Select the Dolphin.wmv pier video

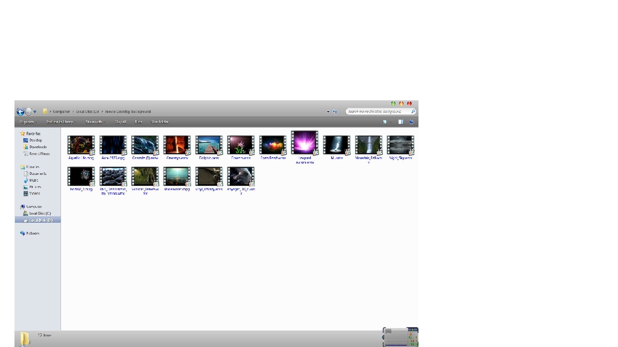[209, 148]
